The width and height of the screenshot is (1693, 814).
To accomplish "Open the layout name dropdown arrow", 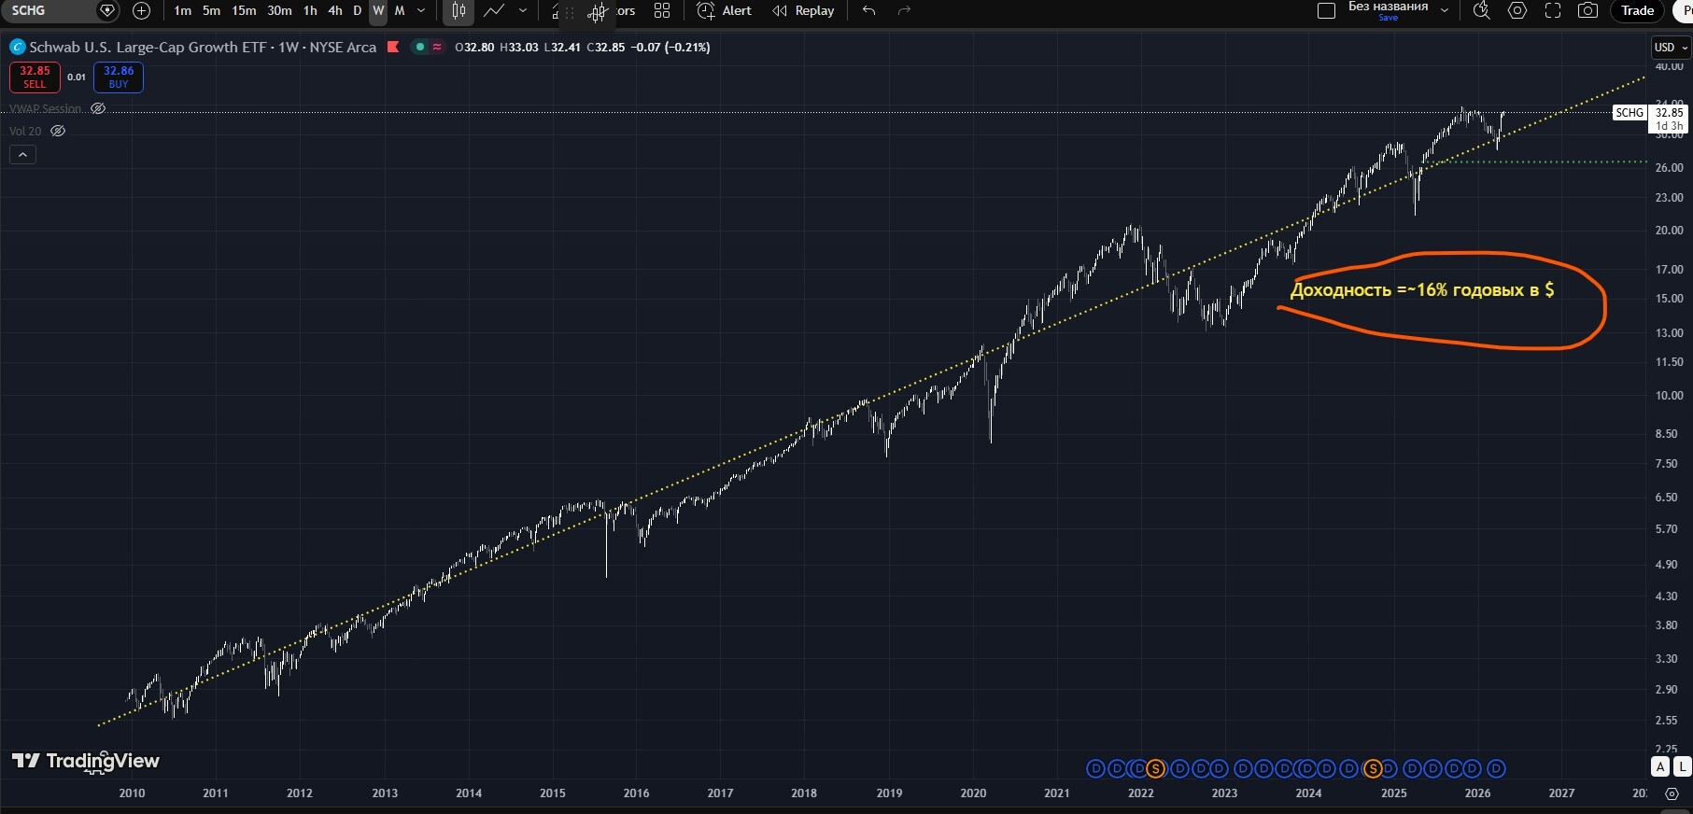I will pos(1445,10).
